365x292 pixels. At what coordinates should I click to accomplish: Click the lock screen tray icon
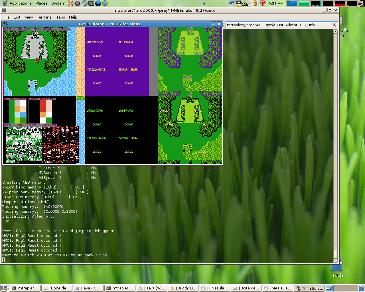click(x=238, y=3)
